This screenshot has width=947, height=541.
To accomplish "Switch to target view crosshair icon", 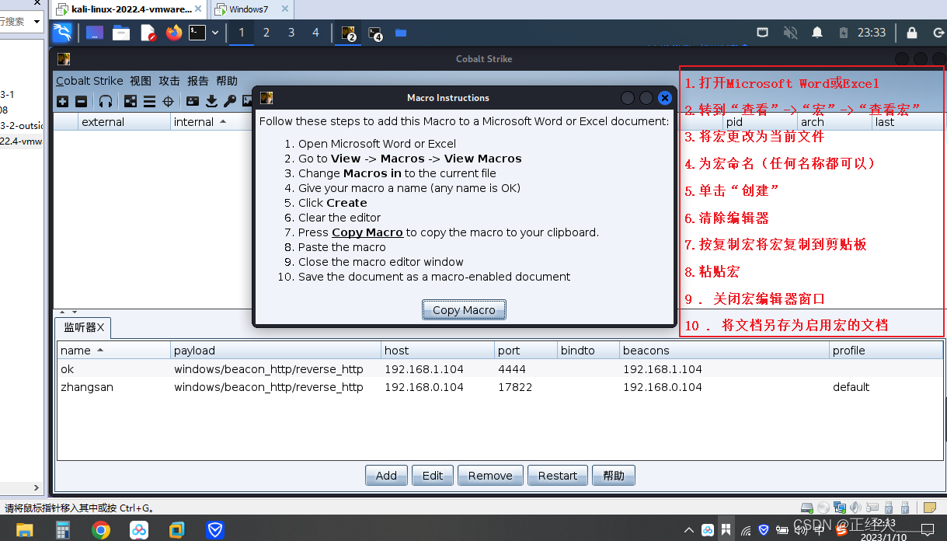I will (x=168, y=101).
